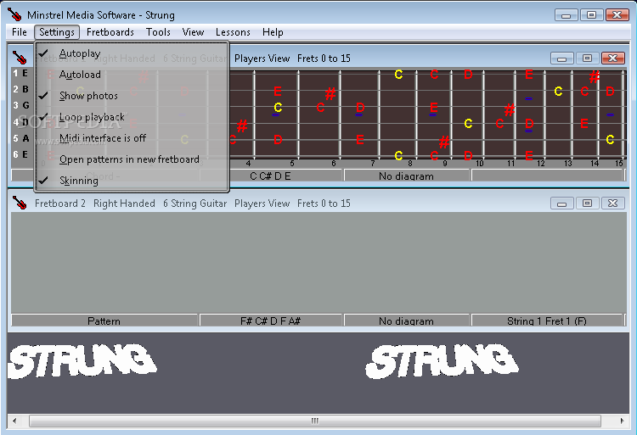Image resolution: width=637 pixels, height=435 pixels.
Task: Click red D note on string 1 fret 10
Action: (468, 74)
